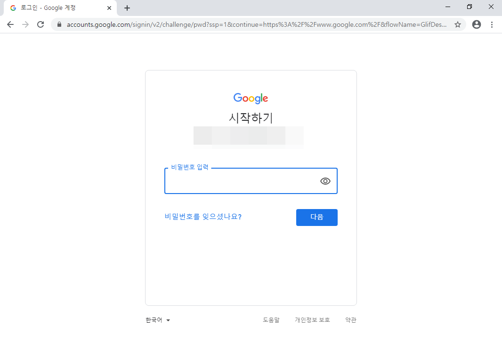Click the 다음 button

pos(316,218)
